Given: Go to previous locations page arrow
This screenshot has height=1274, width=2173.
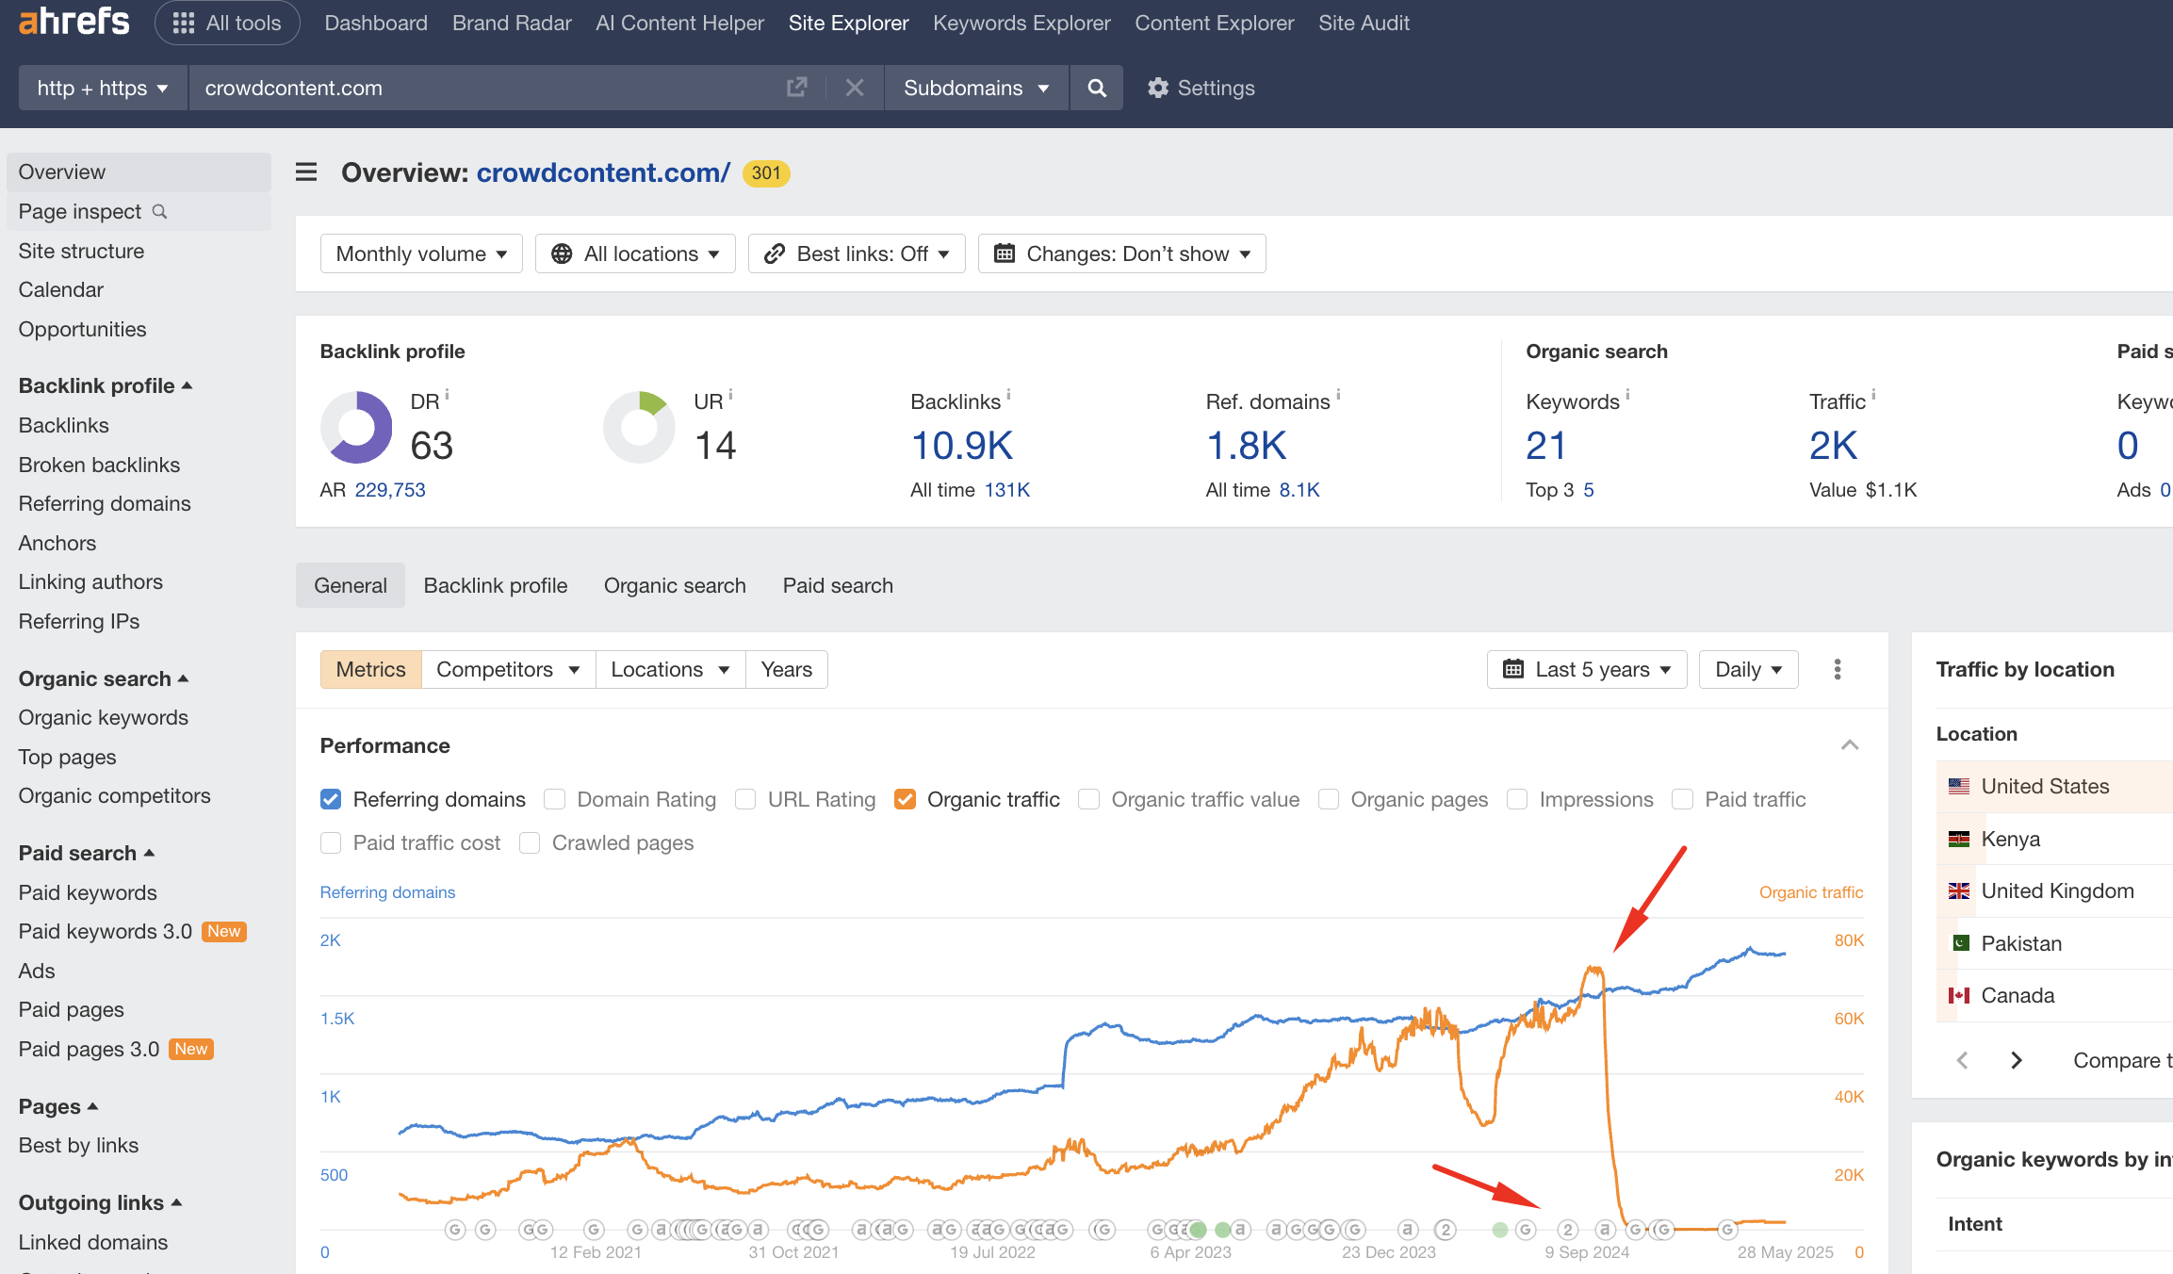Looking at the screenshot, I should (1962, 1060).
